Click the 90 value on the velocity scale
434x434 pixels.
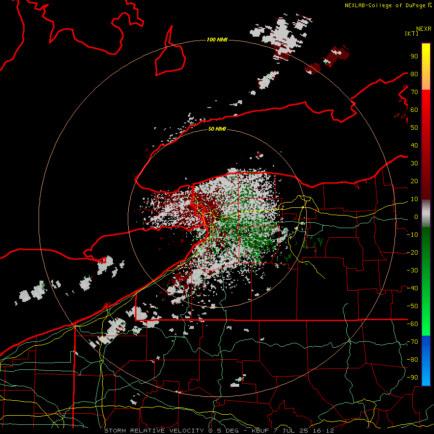point(414,56)
